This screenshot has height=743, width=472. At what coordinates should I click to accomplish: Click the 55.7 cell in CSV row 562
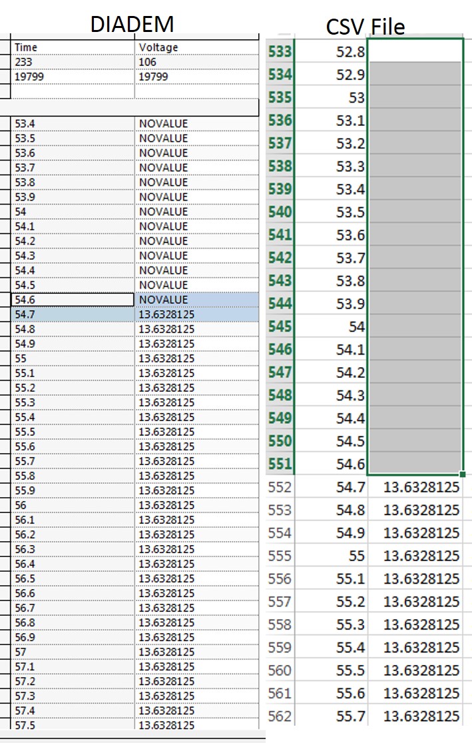[331, 716]
